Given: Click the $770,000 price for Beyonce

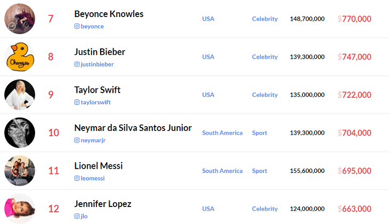Looking at the screenshot, I should pyautogui.click(x=354, y=19).
